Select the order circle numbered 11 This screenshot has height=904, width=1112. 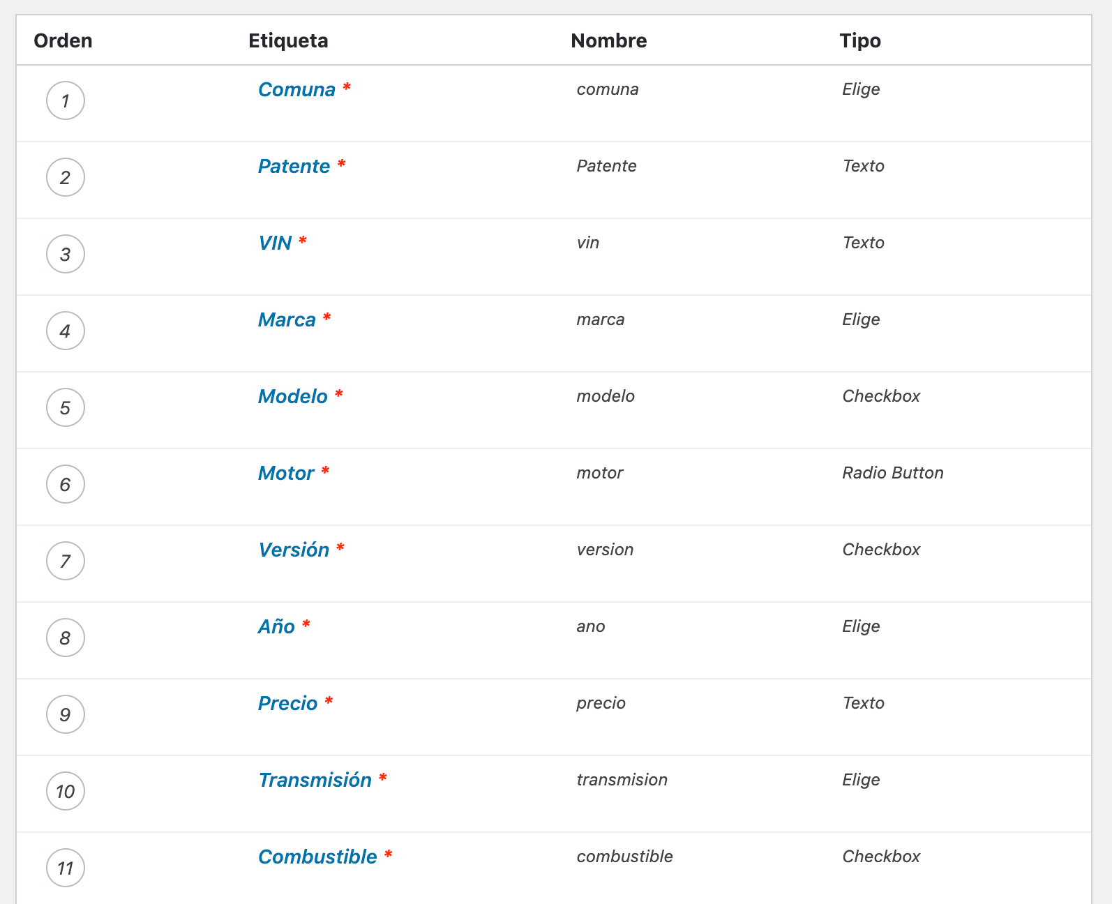(66, 868)
